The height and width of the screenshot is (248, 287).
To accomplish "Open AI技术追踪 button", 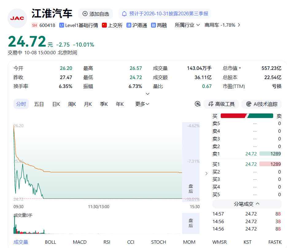I will tap(262, 104).
